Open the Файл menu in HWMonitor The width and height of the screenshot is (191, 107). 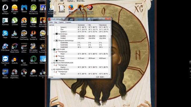[x=51, y=22]
